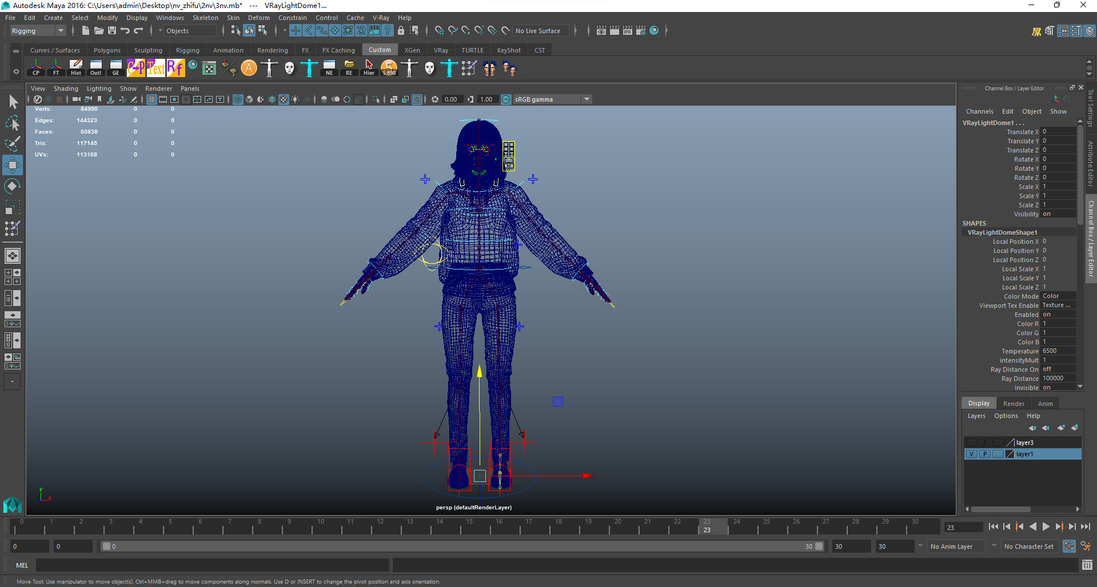Select layer1 color swatch
This screenshot has height=587, width=1097.
pyautogui.click(x=1010, y=454)
